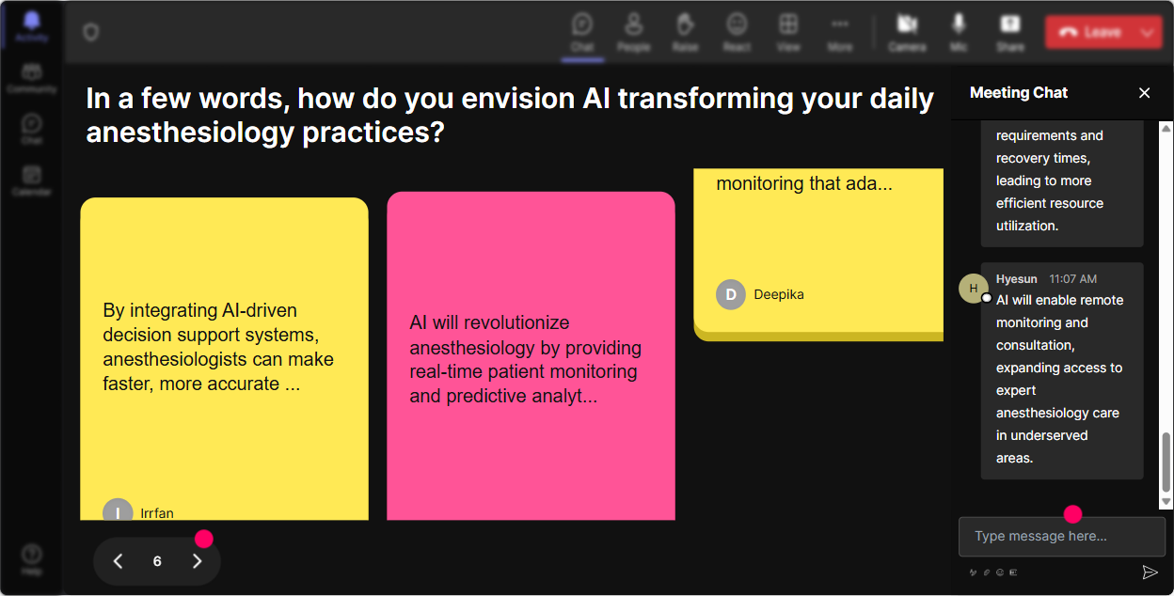Click Deepika's avatar on the sticky note

(x=731, y=294)
